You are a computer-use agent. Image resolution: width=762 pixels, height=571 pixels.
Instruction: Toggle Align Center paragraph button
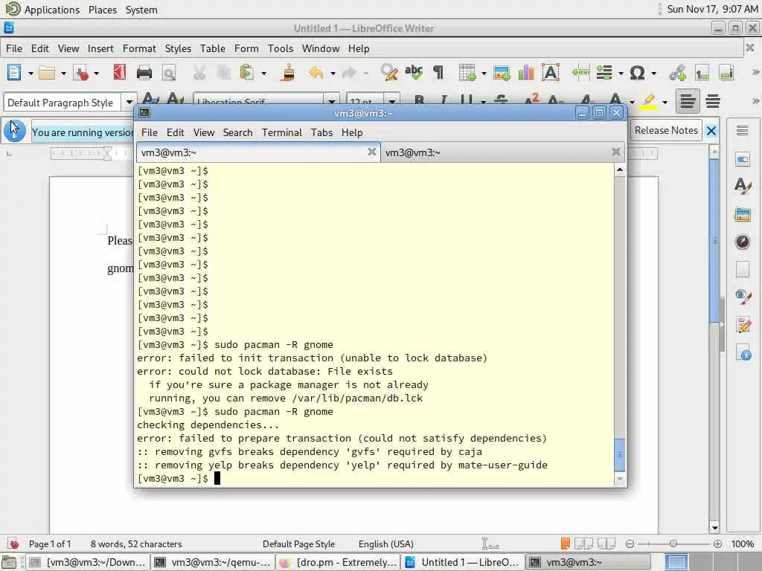713,101
